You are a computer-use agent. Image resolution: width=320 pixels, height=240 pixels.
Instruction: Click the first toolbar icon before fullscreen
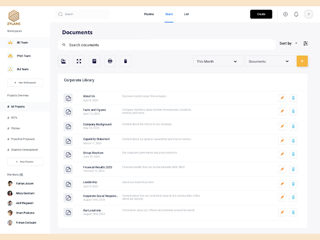63,61
